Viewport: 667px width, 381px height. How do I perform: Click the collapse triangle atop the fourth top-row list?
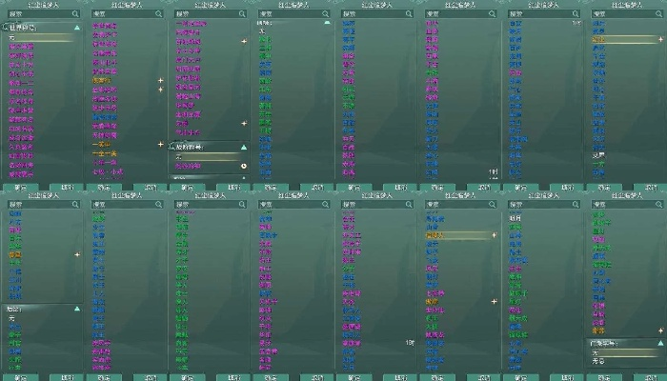point(327,22)
